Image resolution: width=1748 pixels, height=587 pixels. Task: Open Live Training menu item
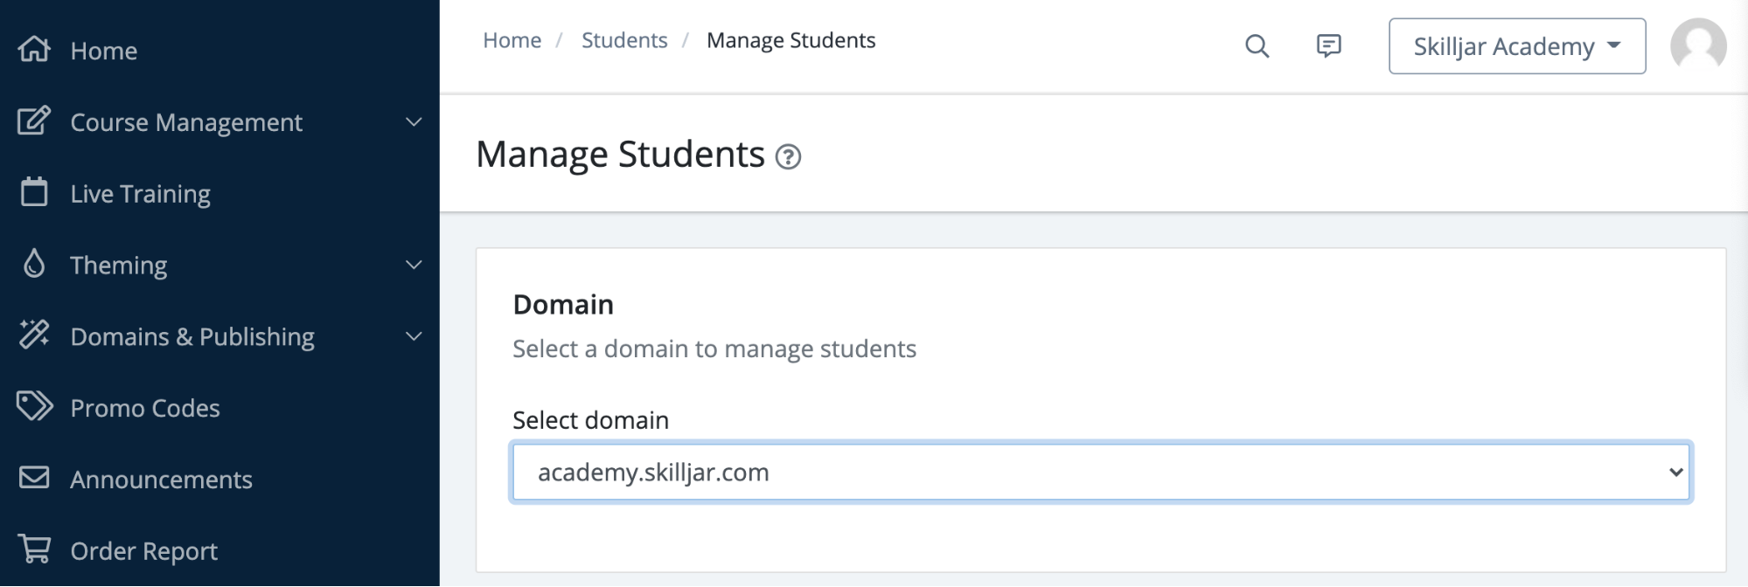140,194
